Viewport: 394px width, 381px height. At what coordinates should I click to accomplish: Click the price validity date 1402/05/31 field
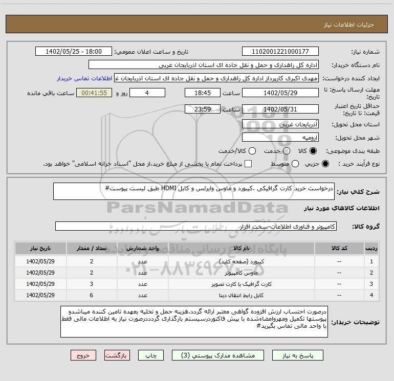280,109
